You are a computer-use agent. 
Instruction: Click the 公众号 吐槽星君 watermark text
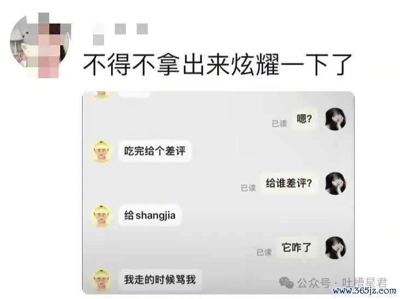343,283
